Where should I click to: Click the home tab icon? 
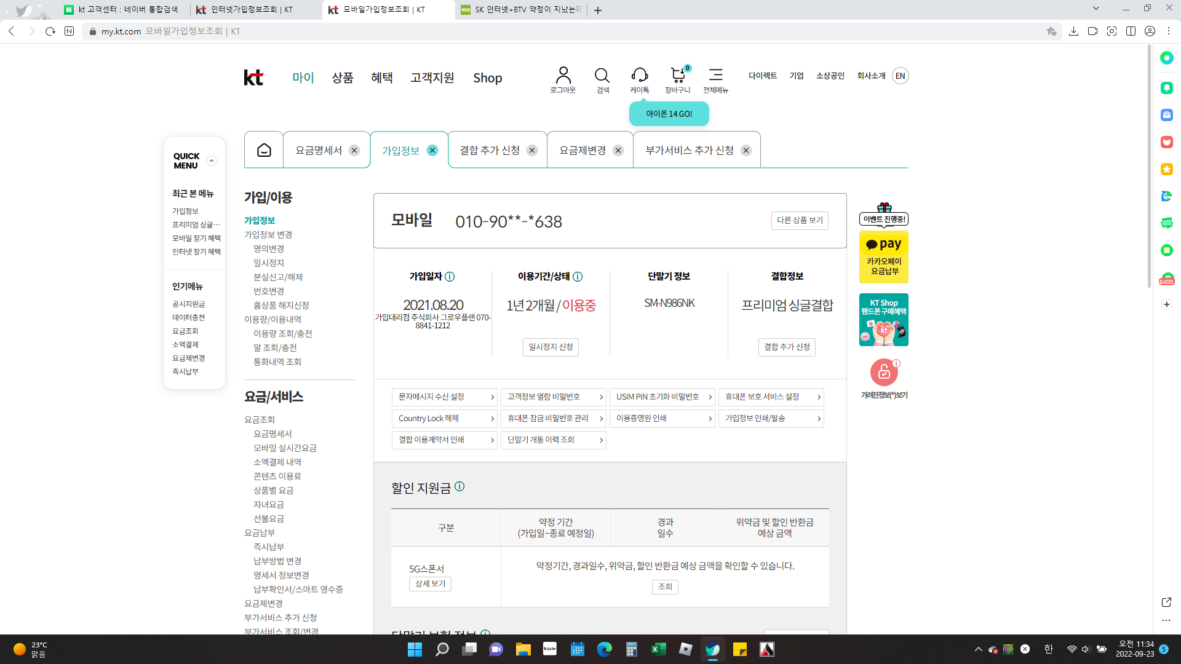pos(264,150)
